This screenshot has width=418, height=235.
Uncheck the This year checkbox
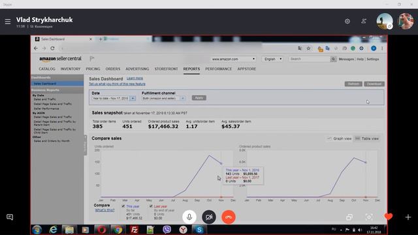tap(123, 206)
